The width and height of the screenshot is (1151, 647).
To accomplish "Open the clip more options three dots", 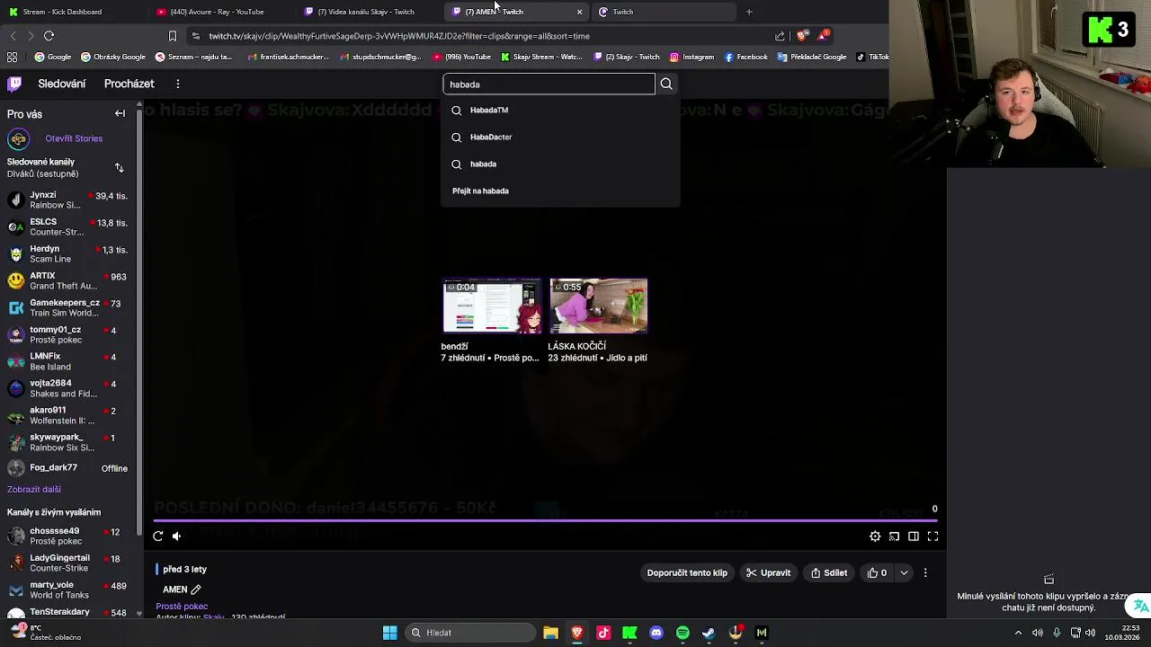I will tap(925, 572).
